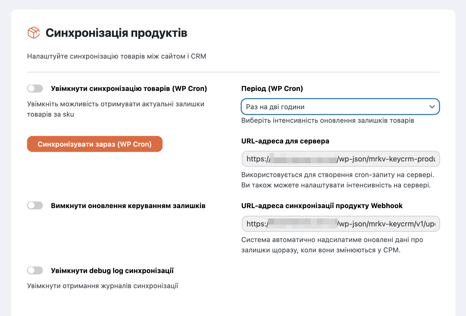Click the "Синхронізація продуктів" heading
The image size is (466, 316).
click(x=116, y=33)
